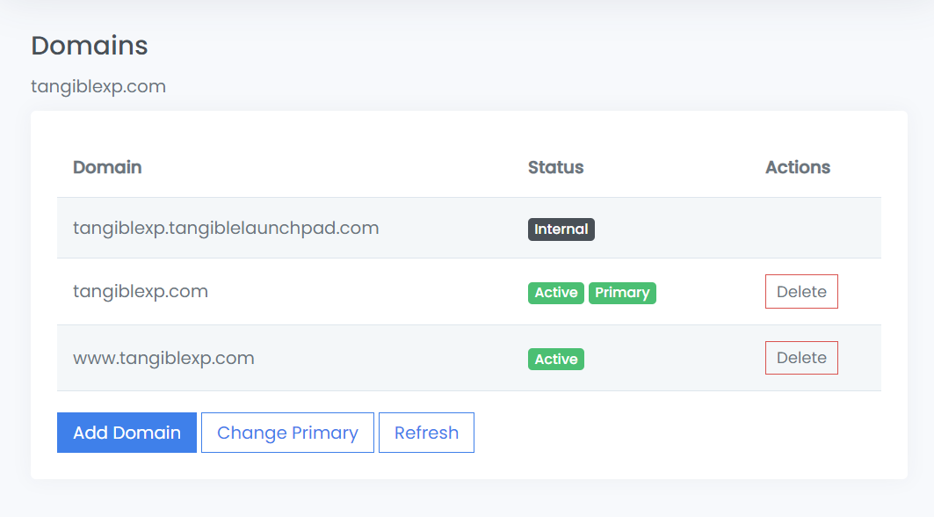Click page background below the Domains card
Viewport: 934px width, 517px height.
[466, 499]
